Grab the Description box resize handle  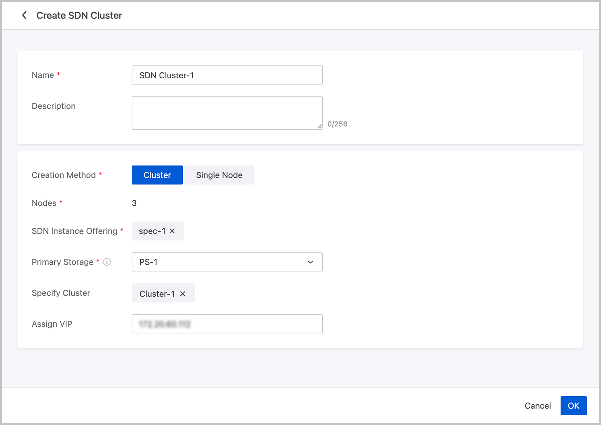(x=320, y=127)
